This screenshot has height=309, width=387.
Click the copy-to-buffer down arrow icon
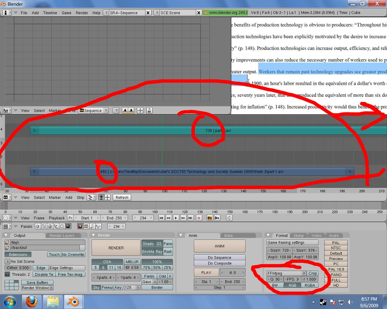coord(125,111)
